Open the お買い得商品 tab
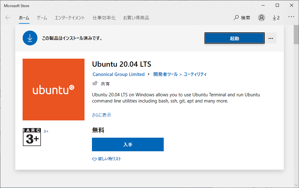The width and height of the screenshot is (299, 188). (136, 18)
